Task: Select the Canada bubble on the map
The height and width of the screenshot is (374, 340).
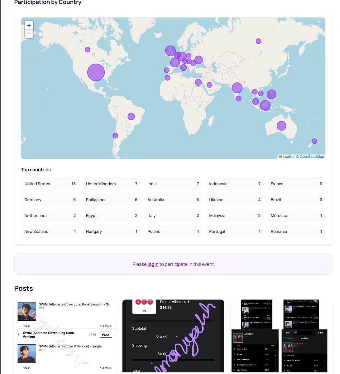Action: tap(88, 50)
